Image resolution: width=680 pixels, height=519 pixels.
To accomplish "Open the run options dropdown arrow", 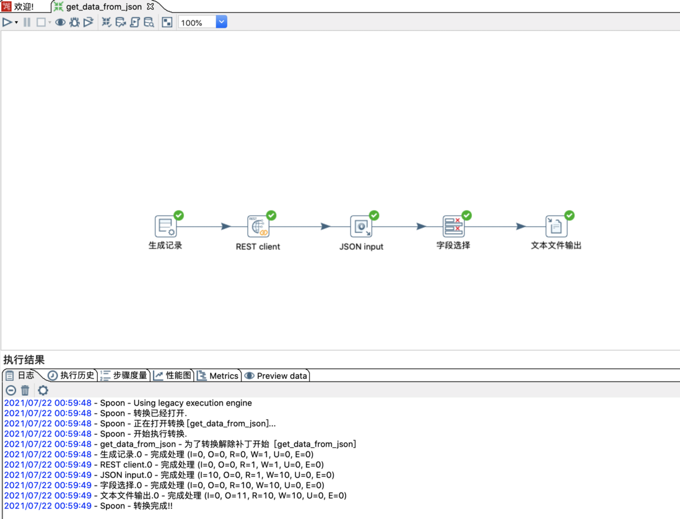I will [17, 22].
